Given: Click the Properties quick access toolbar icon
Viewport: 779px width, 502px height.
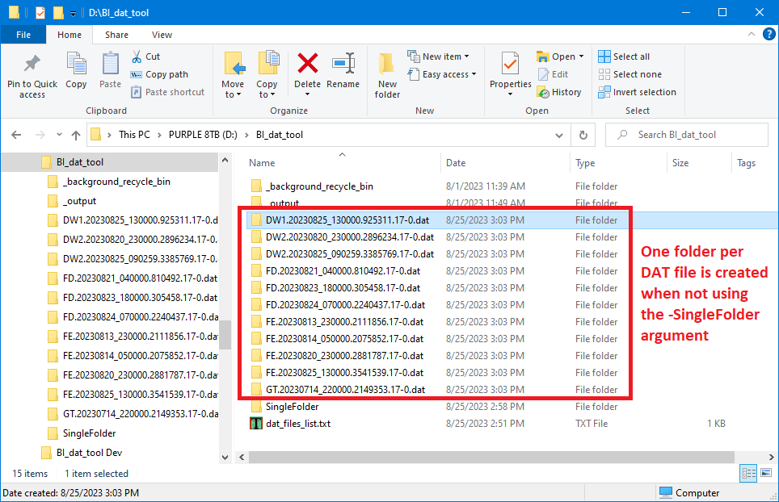Looking at the screenshot, I should (40, 12).
